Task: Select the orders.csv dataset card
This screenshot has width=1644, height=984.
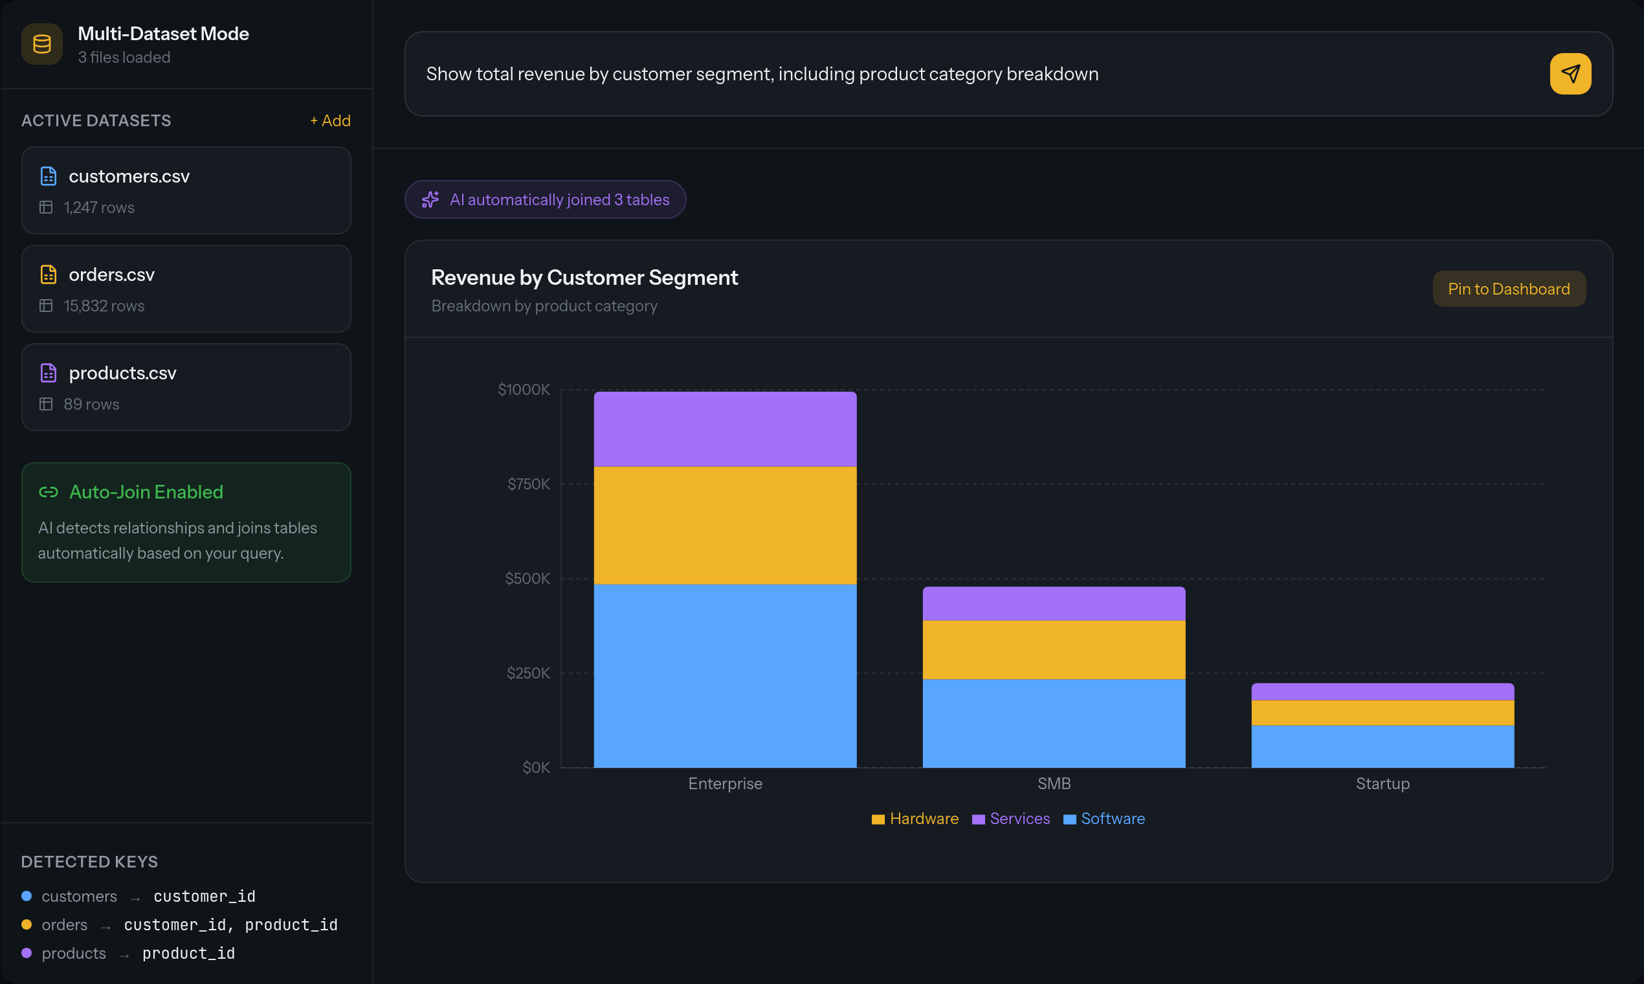Action: click(186, 289)
